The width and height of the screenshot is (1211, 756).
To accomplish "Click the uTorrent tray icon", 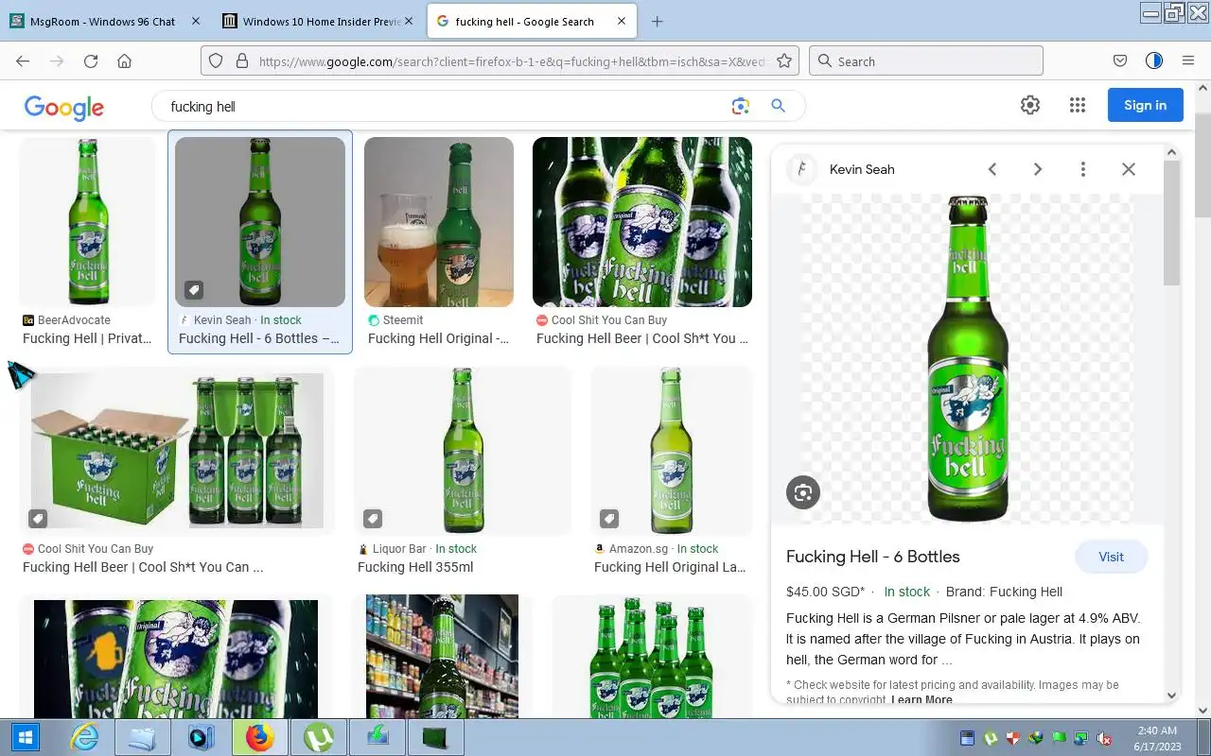I will coord(991,738).
